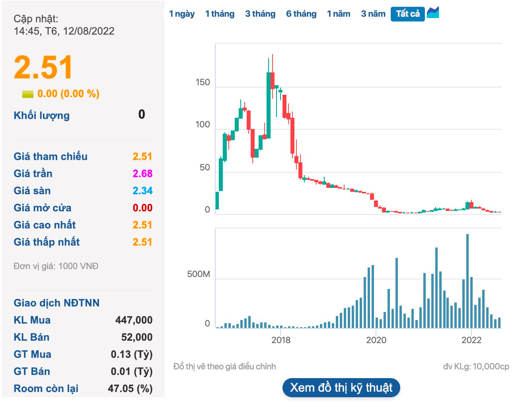Open Xem đồ thị kỹ thuật button
The height and width of the screenshot is (402, 522).
[x=341, y=387]
